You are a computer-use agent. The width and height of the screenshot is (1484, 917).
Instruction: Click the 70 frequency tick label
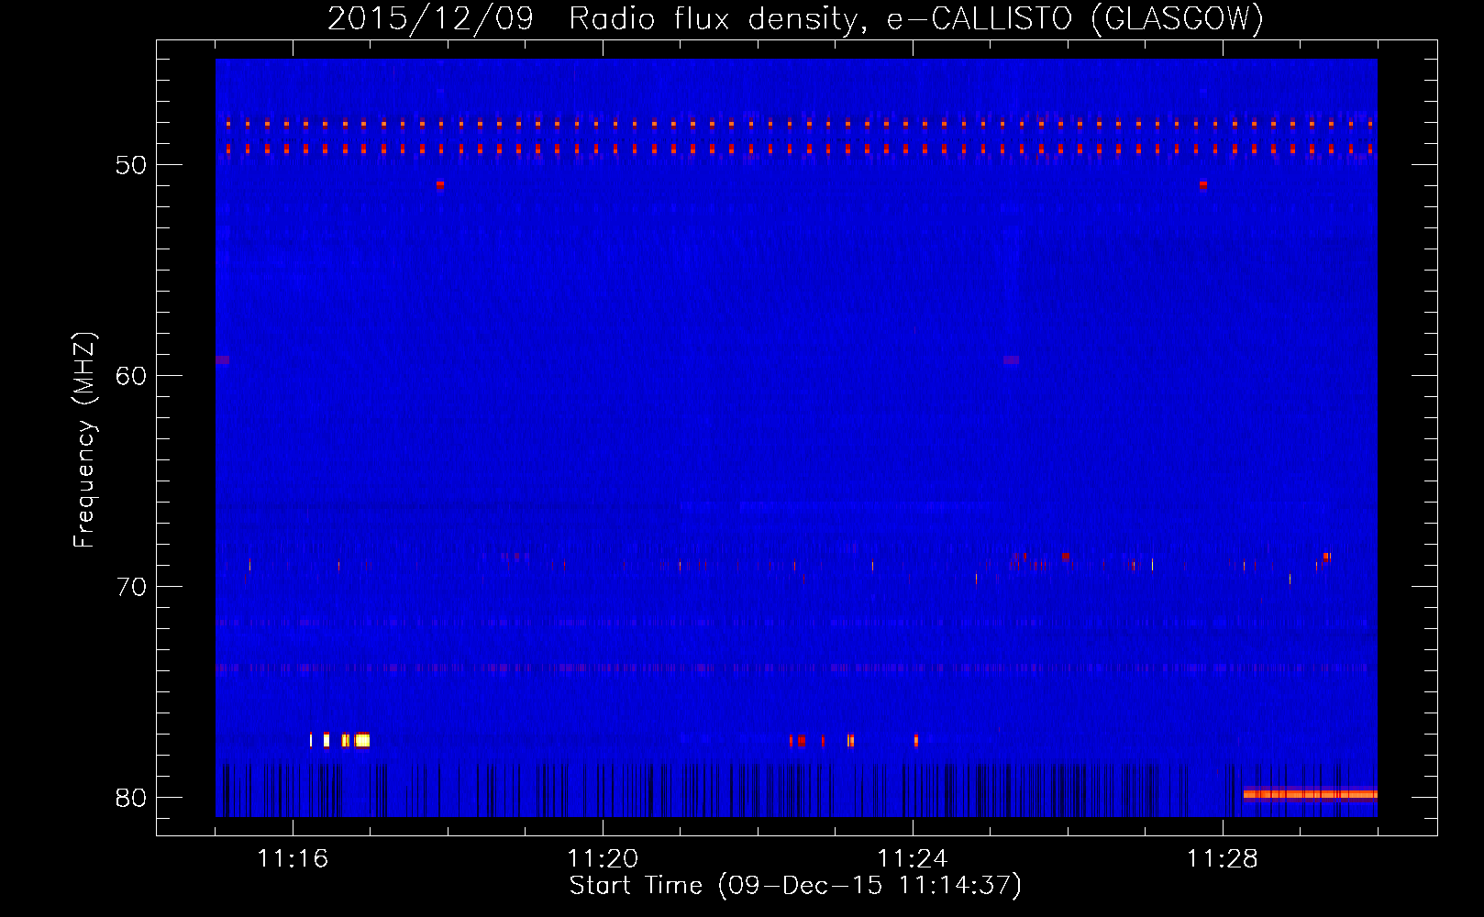tap(131, 587)
